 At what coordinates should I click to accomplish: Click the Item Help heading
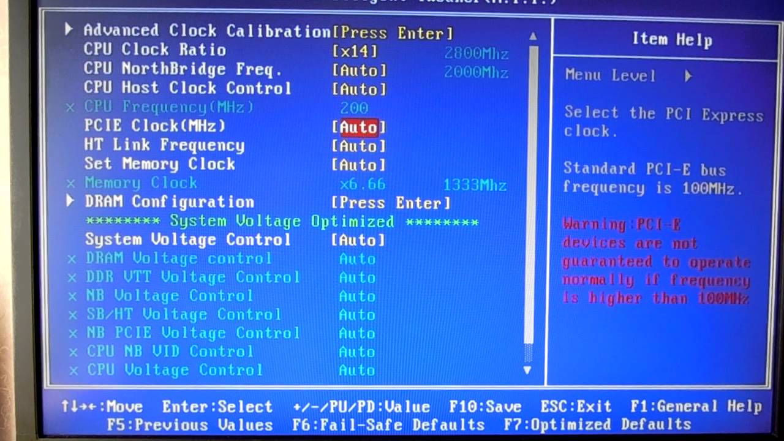[672, 40]
